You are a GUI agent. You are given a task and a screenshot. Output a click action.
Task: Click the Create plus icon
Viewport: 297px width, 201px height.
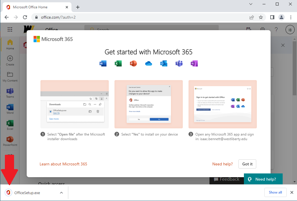[x=10, y=60]
